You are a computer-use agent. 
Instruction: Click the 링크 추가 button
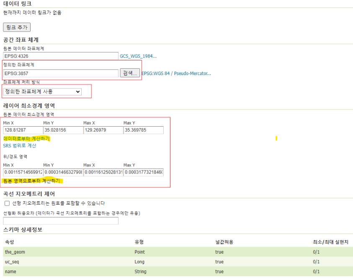(x=17, y=27)
